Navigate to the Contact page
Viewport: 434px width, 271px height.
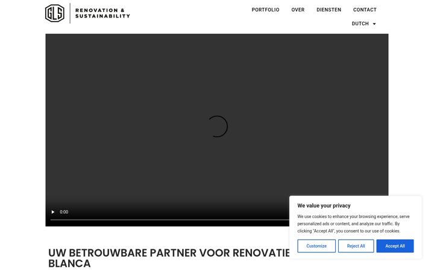tap(365, 10)
